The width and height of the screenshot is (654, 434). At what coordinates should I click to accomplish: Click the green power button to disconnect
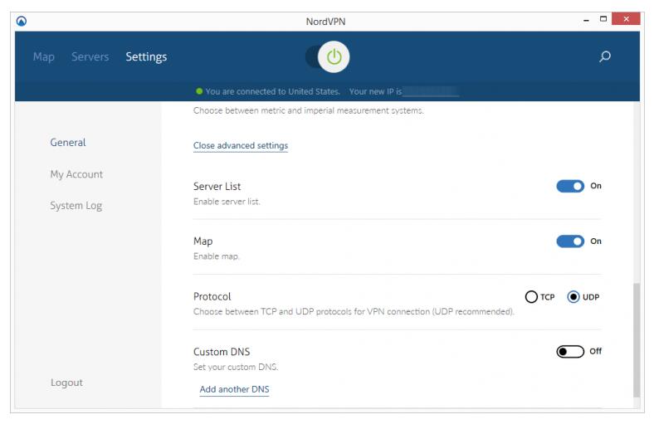click(334, 56)
